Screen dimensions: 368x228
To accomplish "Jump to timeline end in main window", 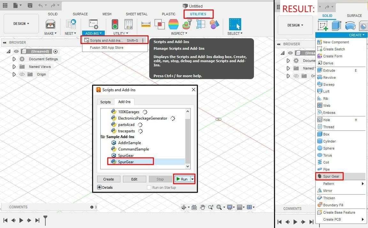I will click(37, 220).
